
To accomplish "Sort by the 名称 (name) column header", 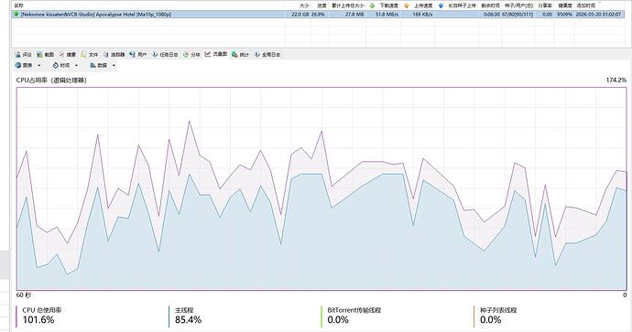I will pyautogui.click(x=18, y=5).
